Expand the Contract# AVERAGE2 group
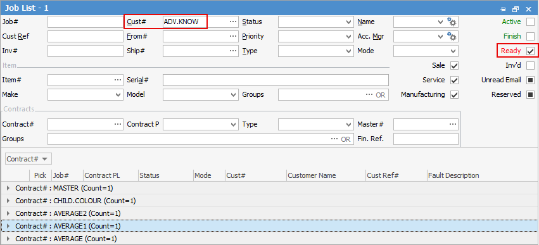 click(9, 213)
